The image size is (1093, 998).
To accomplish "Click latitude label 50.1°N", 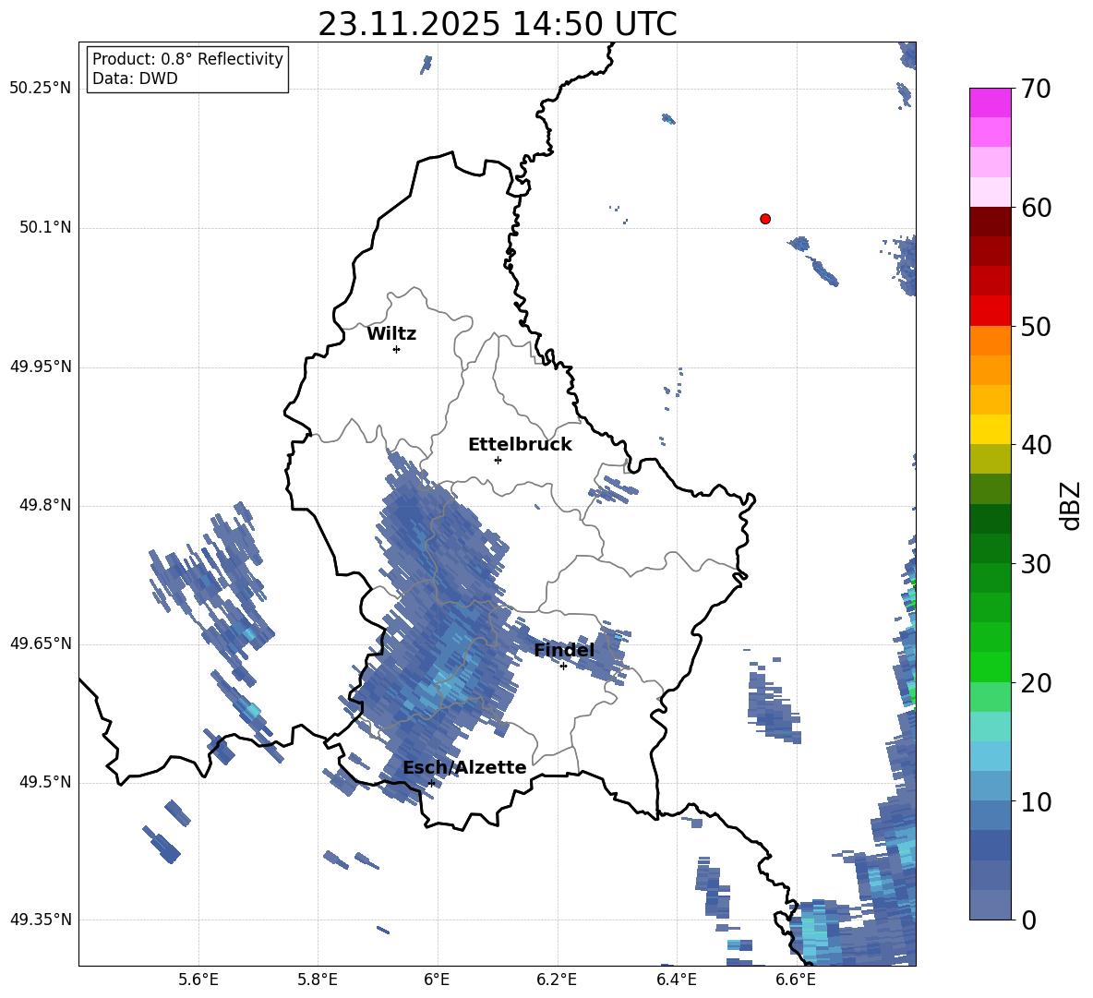I will click(45, 227).
